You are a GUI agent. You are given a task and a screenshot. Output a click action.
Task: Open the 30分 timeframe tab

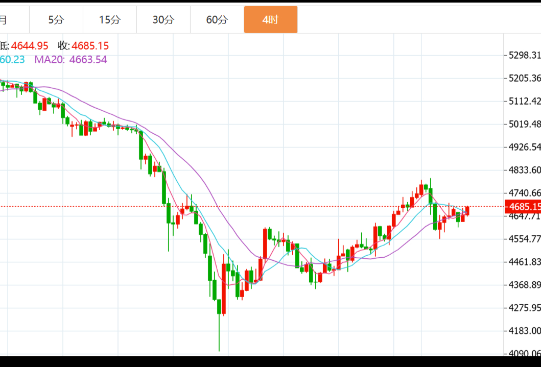click(163, 20)
